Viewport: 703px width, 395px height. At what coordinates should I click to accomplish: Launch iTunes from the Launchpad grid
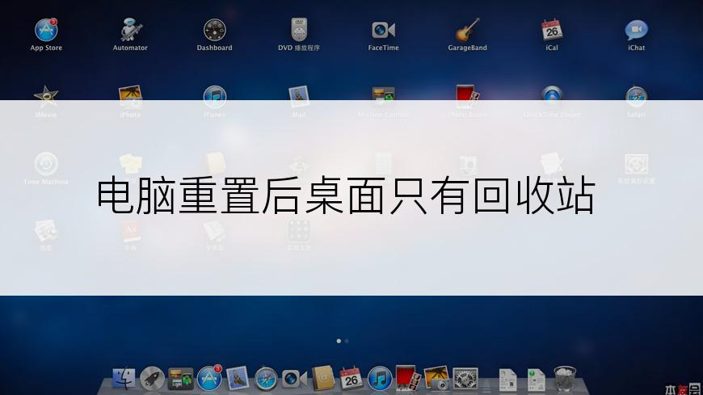[215, 96]
